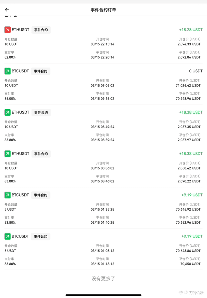Image resolution: width=207 pixels, height=298 pixels.
Task: Select ETHUSDT symbol with 2,088.42 open price
Action: click(x=21, y=153)
